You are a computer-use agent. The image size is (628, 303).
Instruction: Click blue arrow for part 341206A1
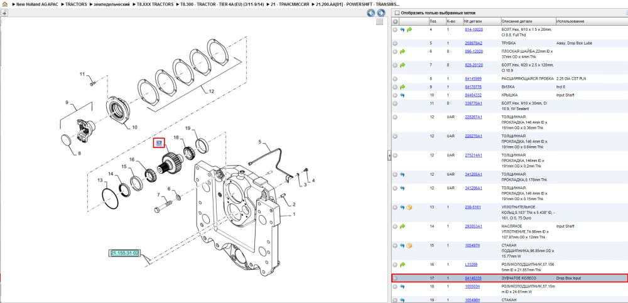click(403, 188)
